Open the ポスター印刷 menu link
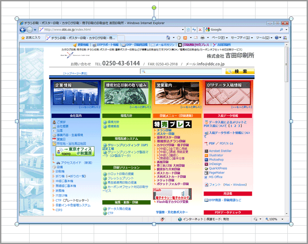Viewport: 308px width, 244px height. pyautogui.click(x=165, y=134)
